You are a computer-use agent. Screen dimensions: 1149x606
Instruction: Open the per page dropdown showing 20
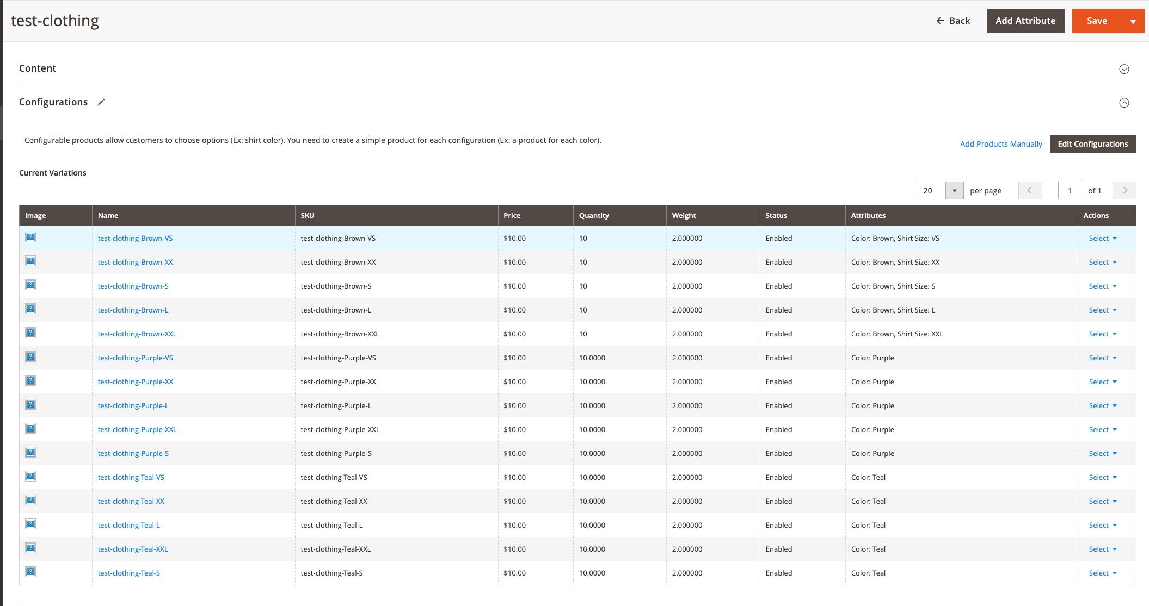(954, 190)
